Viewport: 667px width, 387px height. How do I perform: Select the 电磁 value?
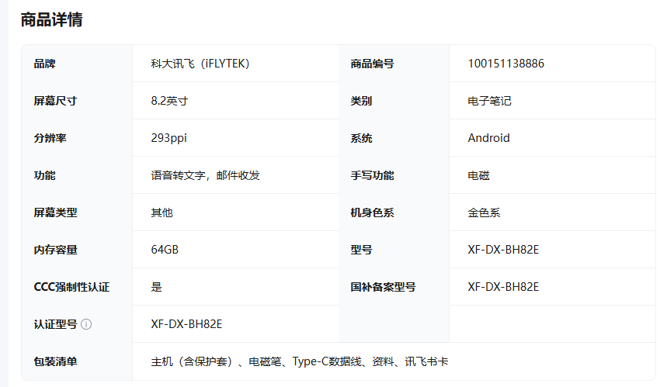click(x=478, y=175)
